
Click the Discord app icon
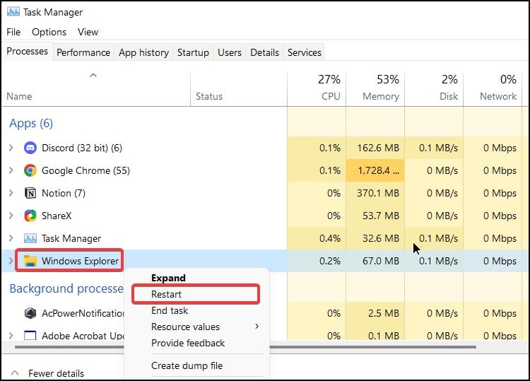pos(30,148)
